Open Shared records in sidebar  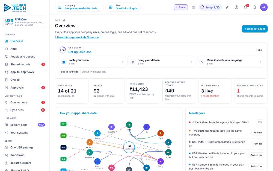click(25, 64)
